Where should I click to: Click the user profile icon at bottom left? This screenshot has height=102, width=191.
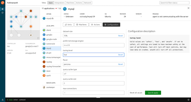click(3, 100)
